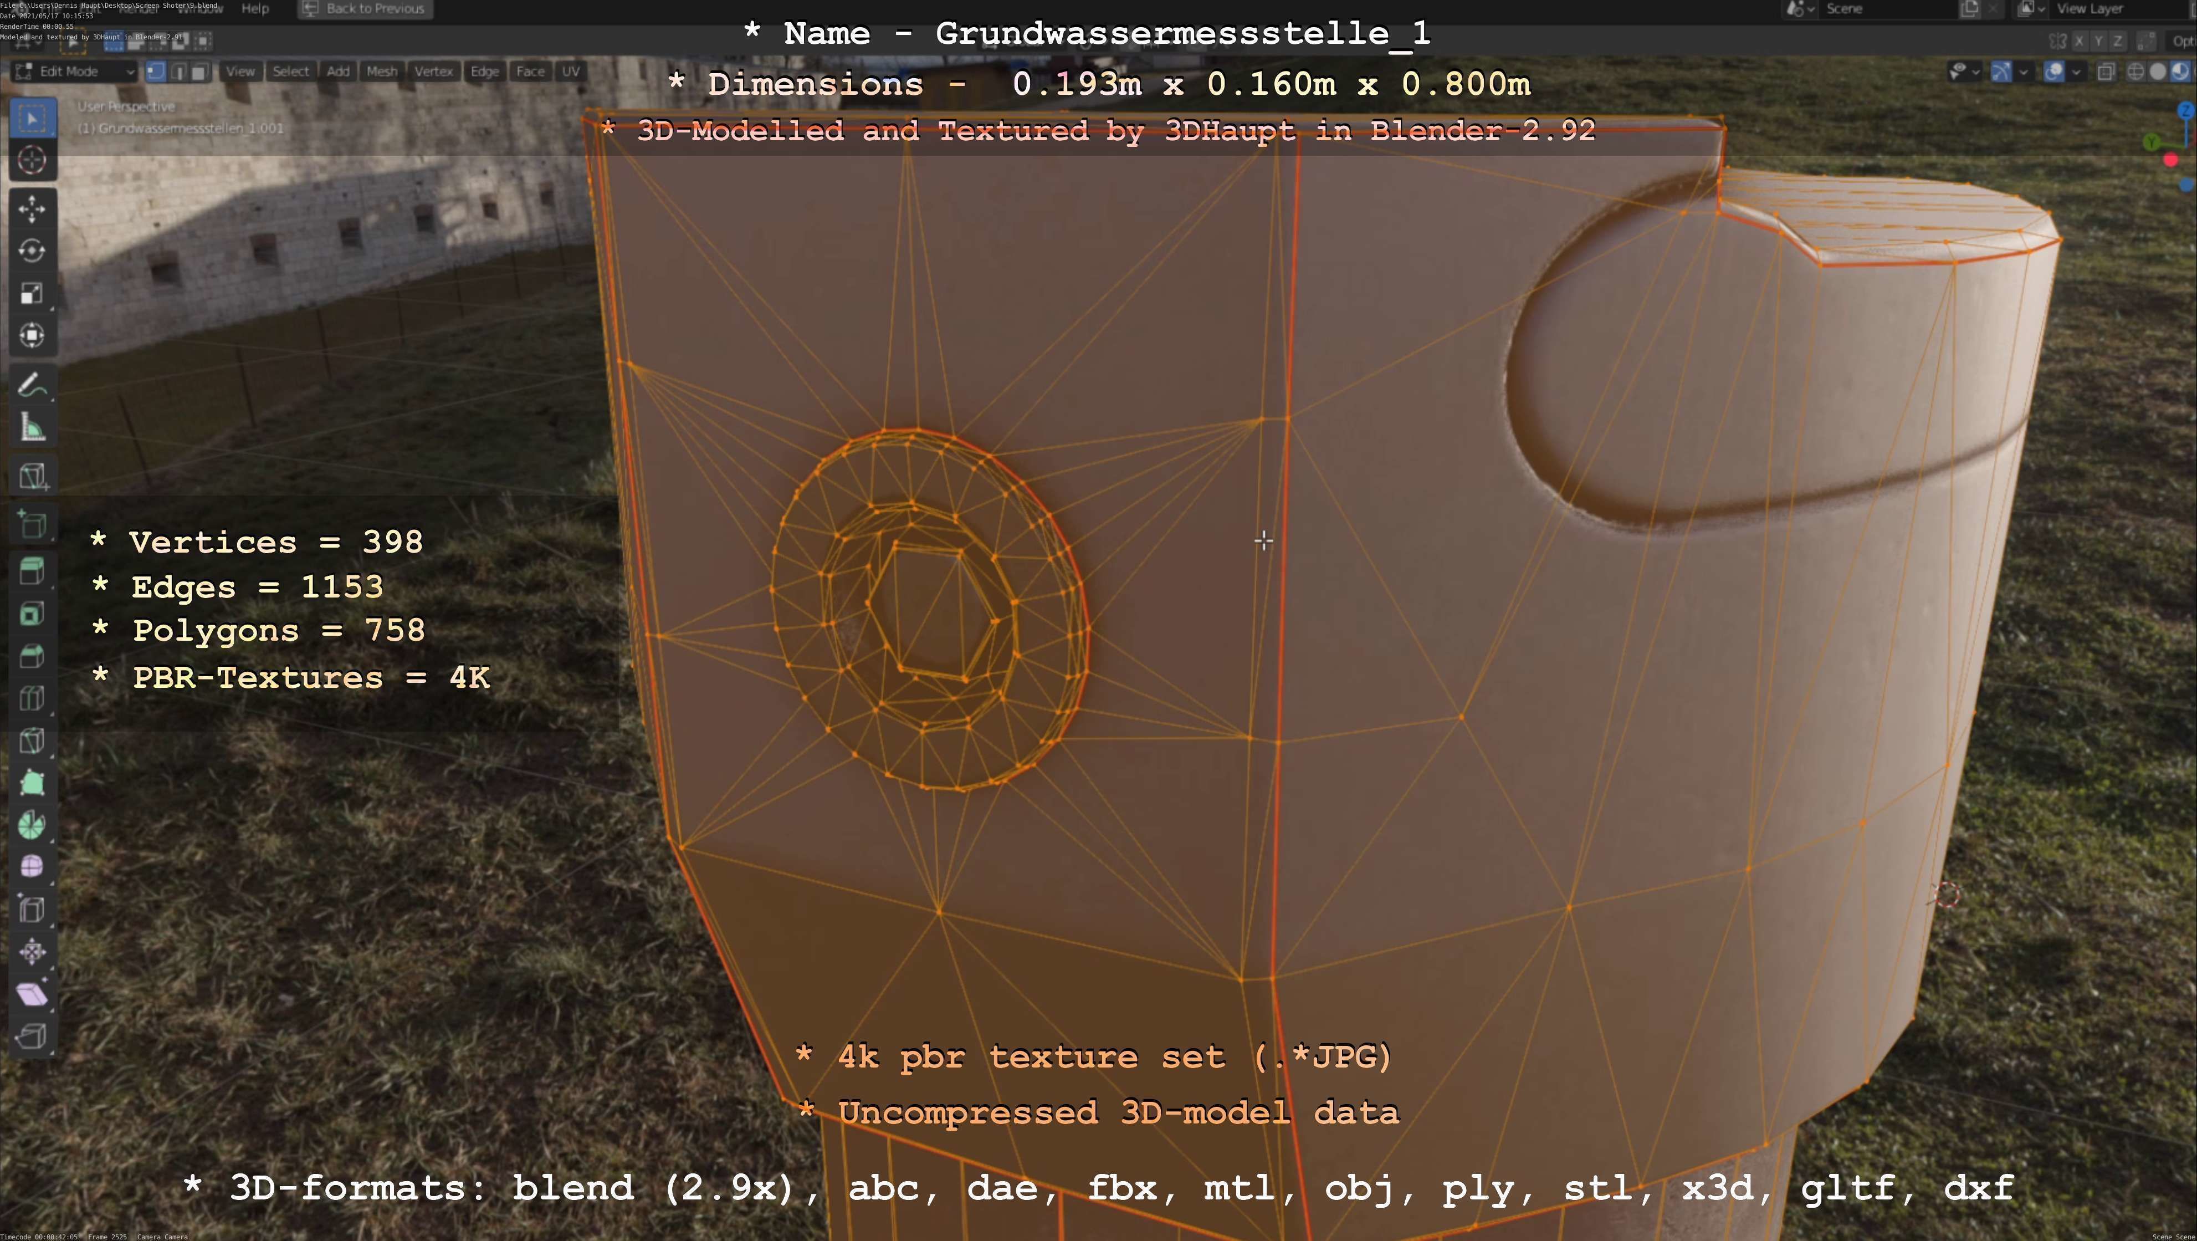This screenshot has width=2197, height=1241.
Task: Switch to solid viewport shading sphere
Action: point(2158,72)
